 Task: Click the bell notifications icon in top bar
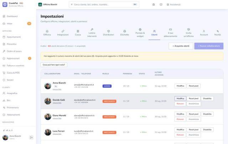pyautogui.click(x=154, y=5)
